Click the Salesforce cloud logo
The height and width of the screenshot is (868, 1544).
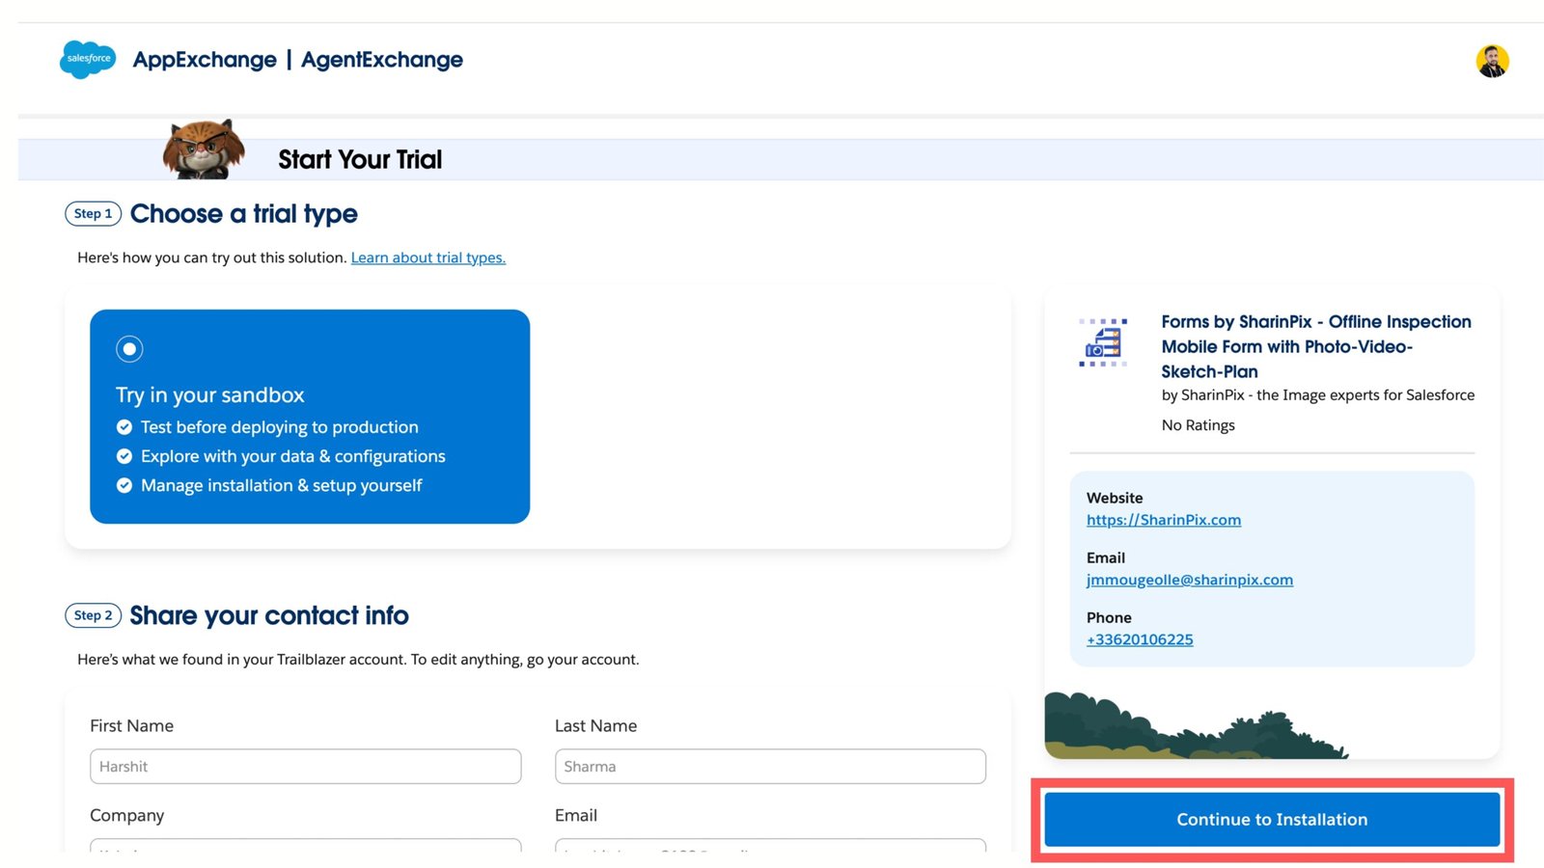click(x=88, y=59)
